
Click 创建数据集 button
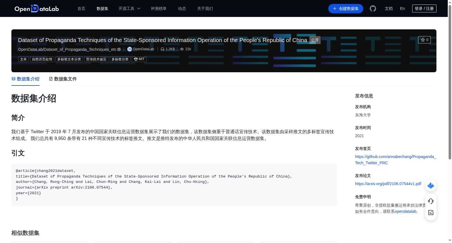(x=346, y=8)
